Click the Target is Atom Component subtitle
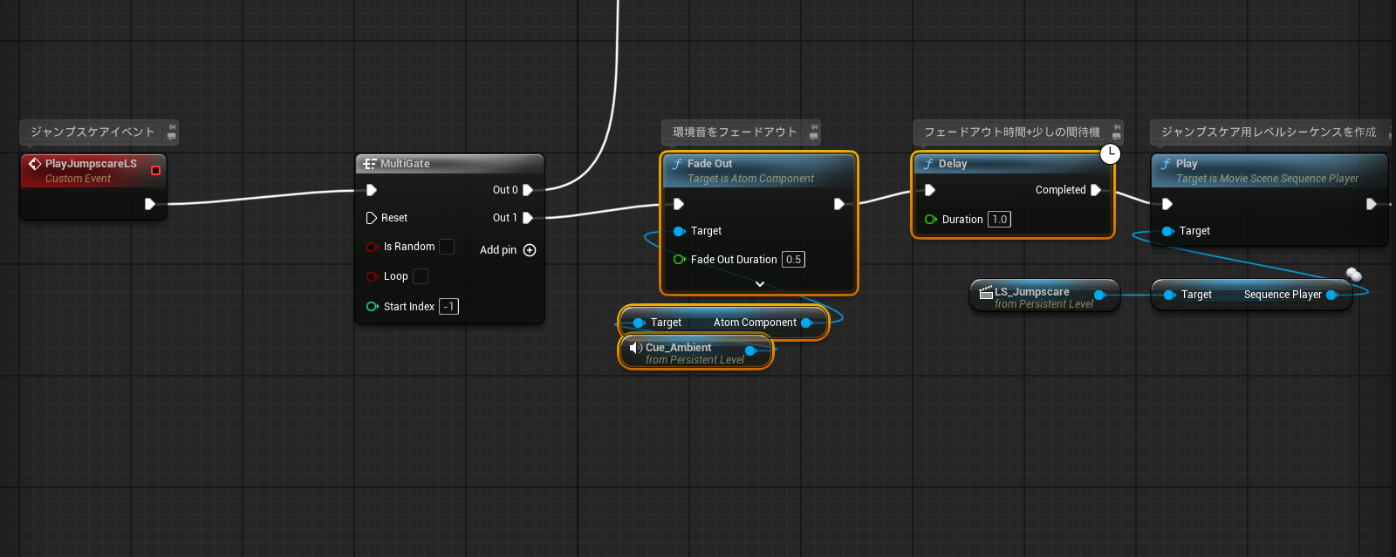This screenshot has width=1396, height=557. tap(750, 179)
